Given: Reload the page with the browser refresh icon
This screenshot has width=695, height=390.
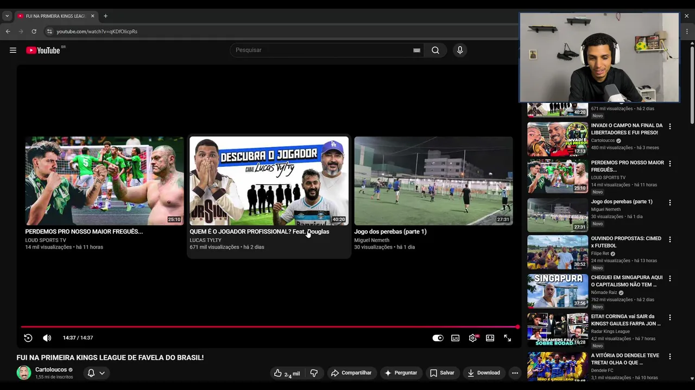Looking at the screenshot, I should [x=34, y=31].
